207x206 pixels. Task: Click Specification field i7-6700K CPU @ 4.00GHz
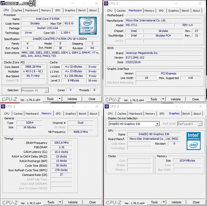tap(60, 39)
